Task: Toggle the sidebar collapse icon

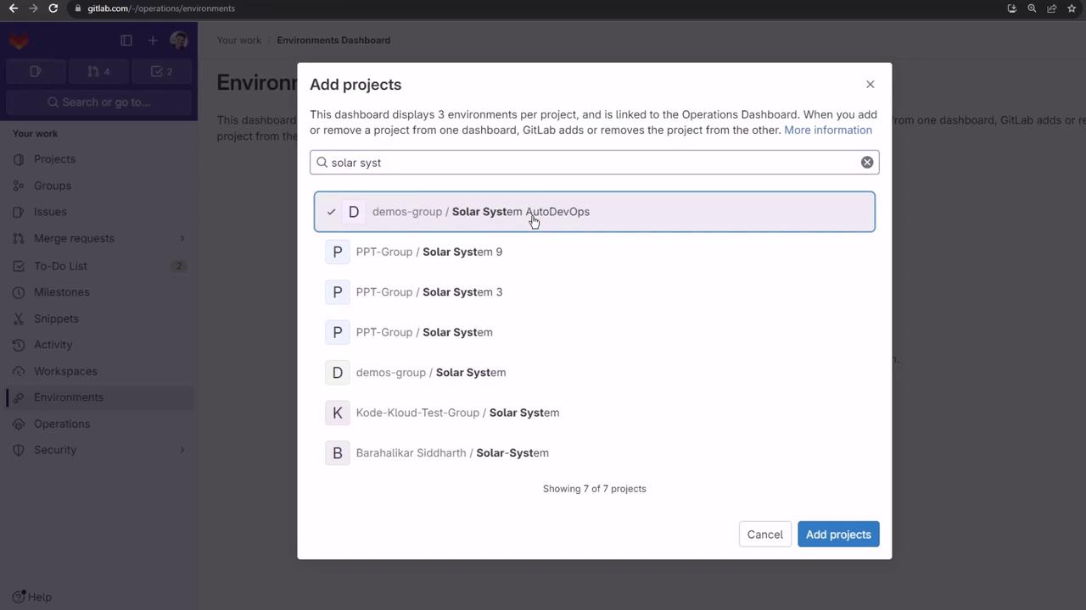Action: point(126,41)
